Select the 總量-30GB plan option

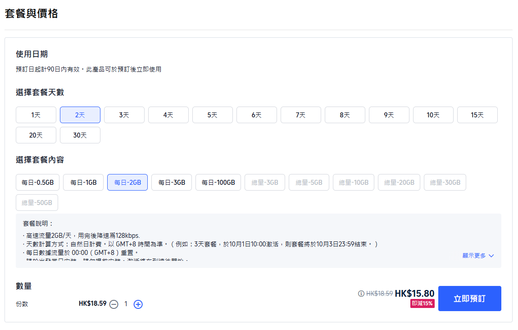[x=445, y=182]
